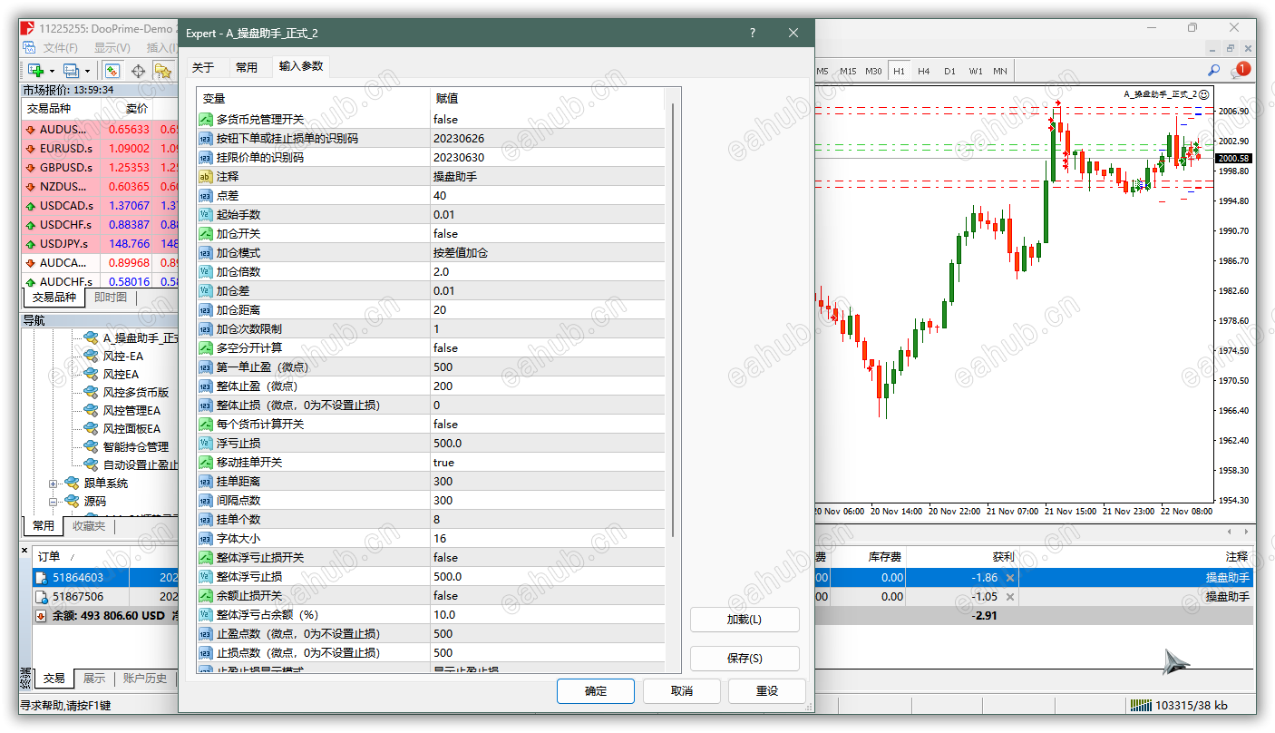Collapse the 源码 tree node
The width and height of the screenshot is (1275, 733).
[54, 502]
